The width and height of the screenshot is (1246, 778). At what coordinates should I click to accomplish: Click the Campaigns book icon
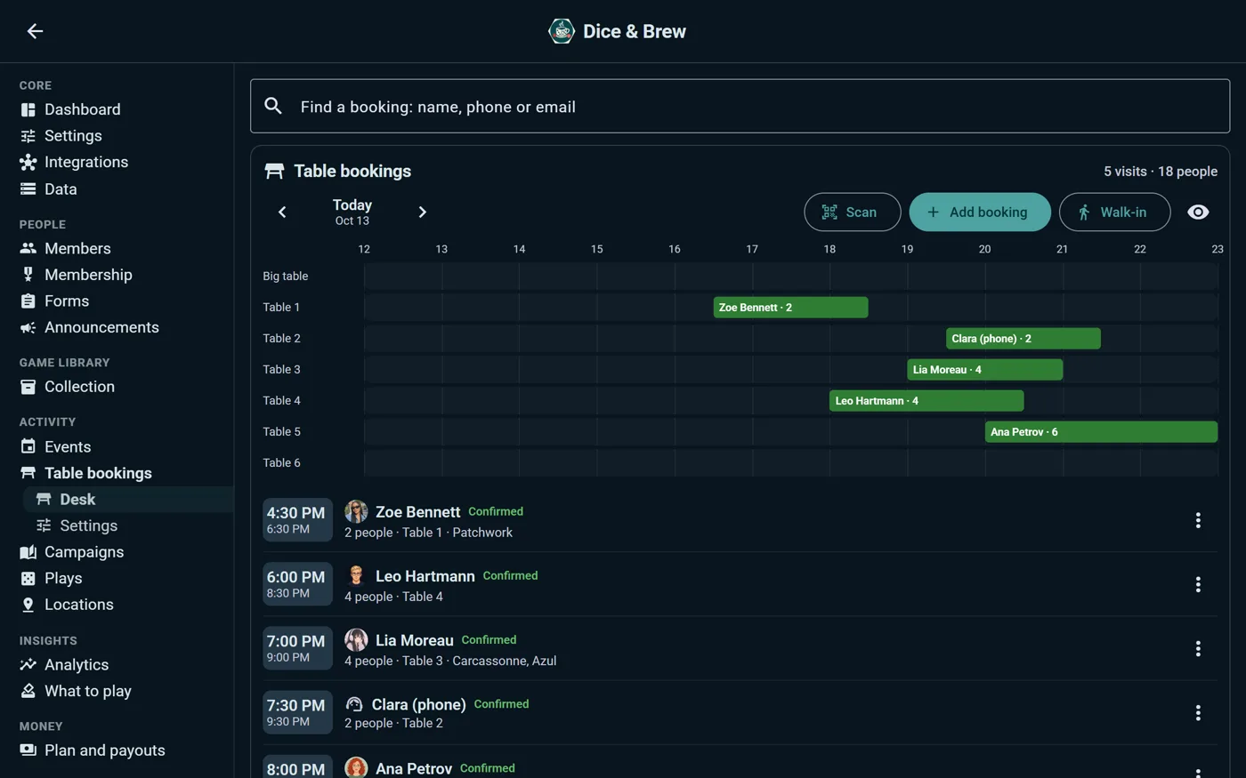pos(28,552)
